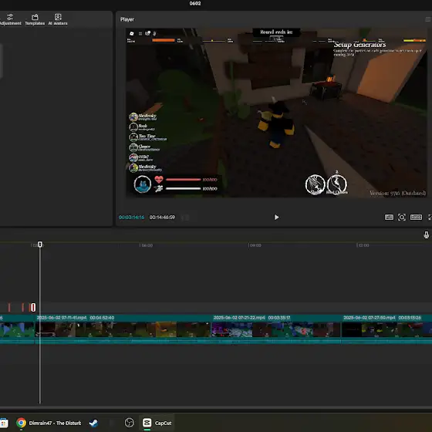Image resolution: width=432 pixels, height=432 pixels.
Task: Select clip 2025-06-02 07-27-50.mp4
Action: [x=386, y=329]
